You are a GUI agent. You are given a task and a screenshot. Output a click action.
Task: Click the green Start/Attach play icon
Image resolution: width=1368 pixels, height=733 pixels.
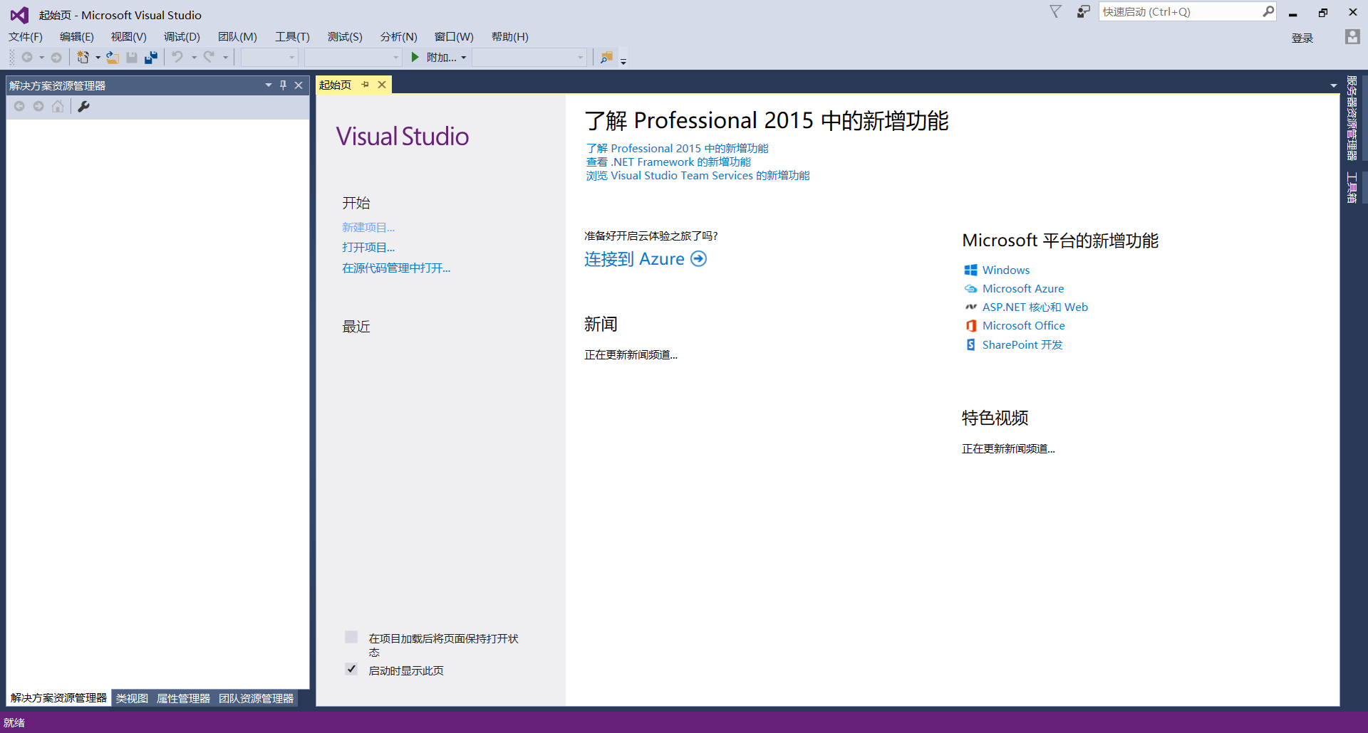click(415, 57)
